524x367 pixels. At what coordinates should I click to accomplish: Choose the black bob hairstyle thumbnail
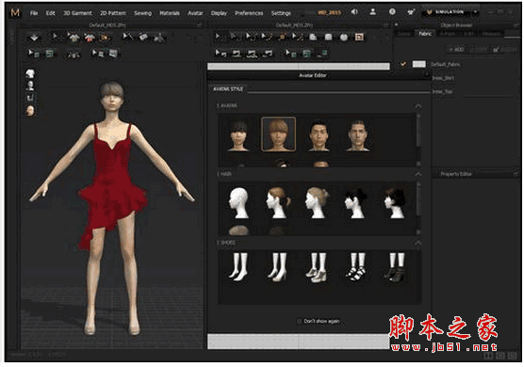pos(395,202)
